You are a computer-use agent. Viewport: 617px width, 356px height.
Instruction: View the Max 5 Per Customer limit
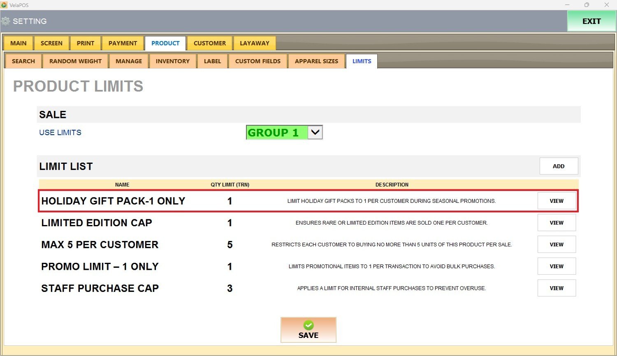click(556, 245)
